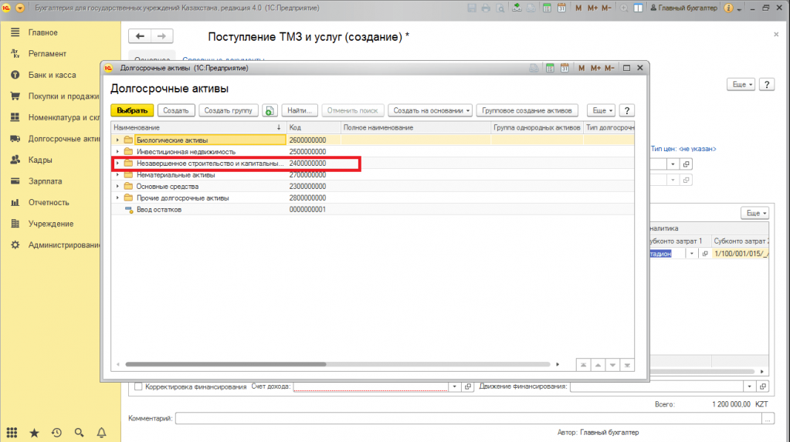Open the sections grid menu icon
This screenshot has height=442, width=790.
coord(12,433)
